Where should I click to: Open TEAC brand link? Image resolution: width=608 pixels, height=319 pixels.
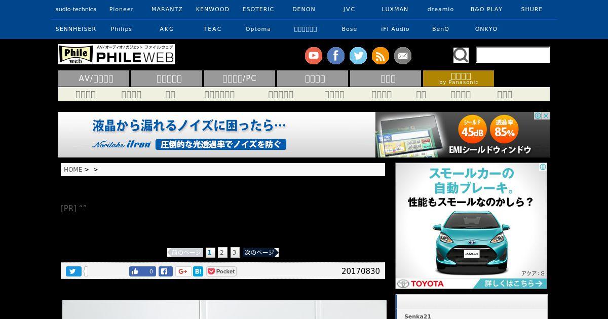(x=213, y=29)
